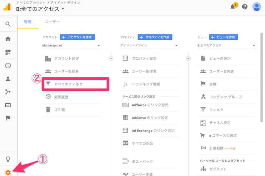Open Acquisition reports icon in sidebar
This screenshot has width=265, height=176.
coord(8,92)
